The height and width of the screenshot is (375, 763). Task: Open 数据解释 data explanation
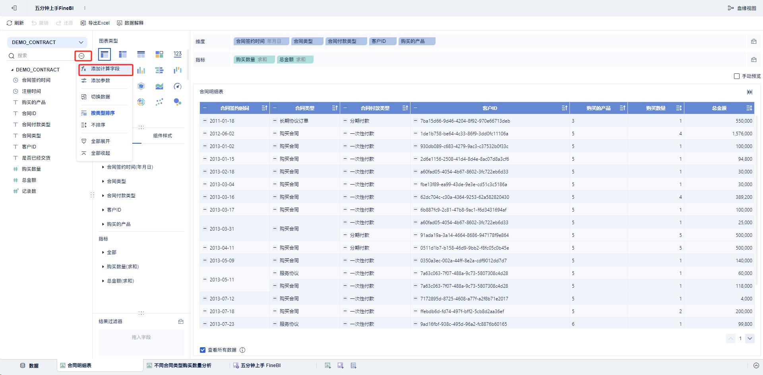(x=130, y=23)
